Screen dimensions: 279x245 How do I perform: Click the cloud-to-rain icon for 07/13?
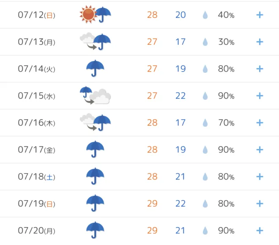coord(95,41)
